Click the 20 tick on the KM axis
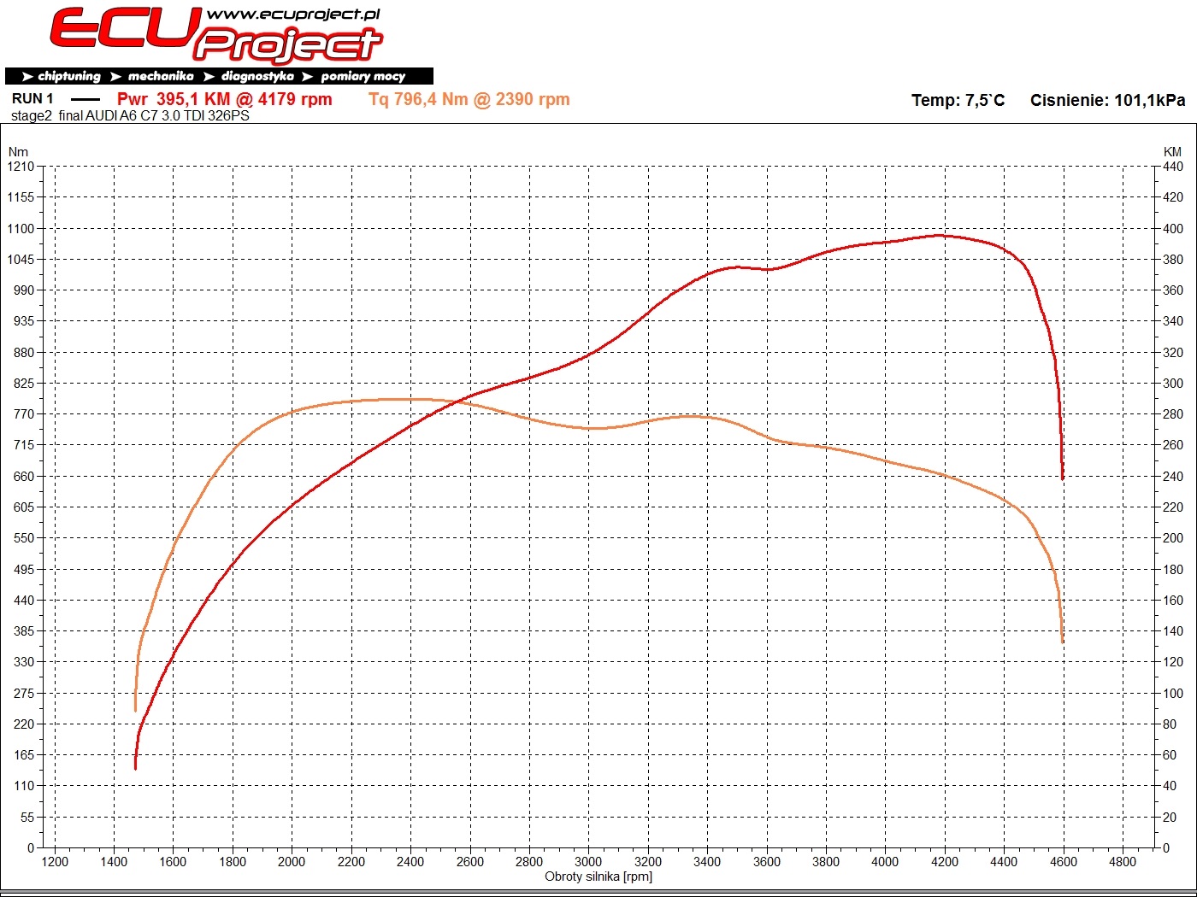This screenshot has height=897, width=1197. 1170,818
